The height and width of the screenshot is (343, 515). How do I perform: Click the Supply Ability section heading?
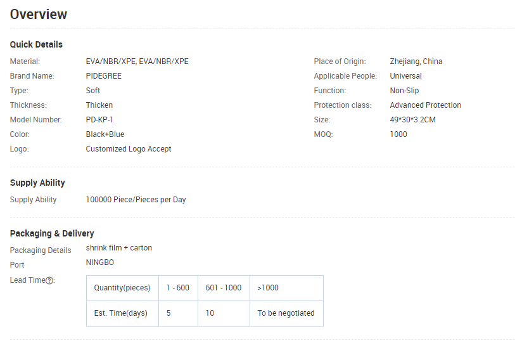[37, 183]
